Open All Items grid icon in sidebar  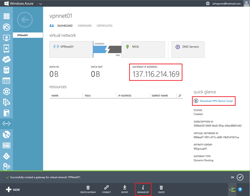pyautogui.click(x=6, y=16)
